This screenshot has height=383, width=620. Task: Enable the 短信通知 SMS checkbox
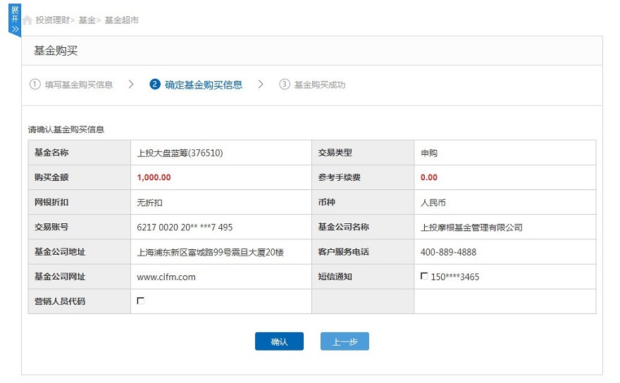coord(423,276)
